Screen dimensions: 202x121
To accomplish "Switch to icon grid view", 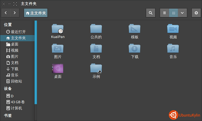I will (x=174, y=13).
